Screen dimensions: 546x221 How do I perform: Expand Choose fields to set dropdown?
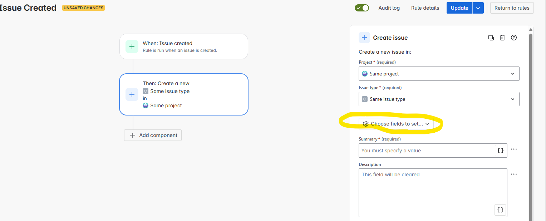(396, 124)
